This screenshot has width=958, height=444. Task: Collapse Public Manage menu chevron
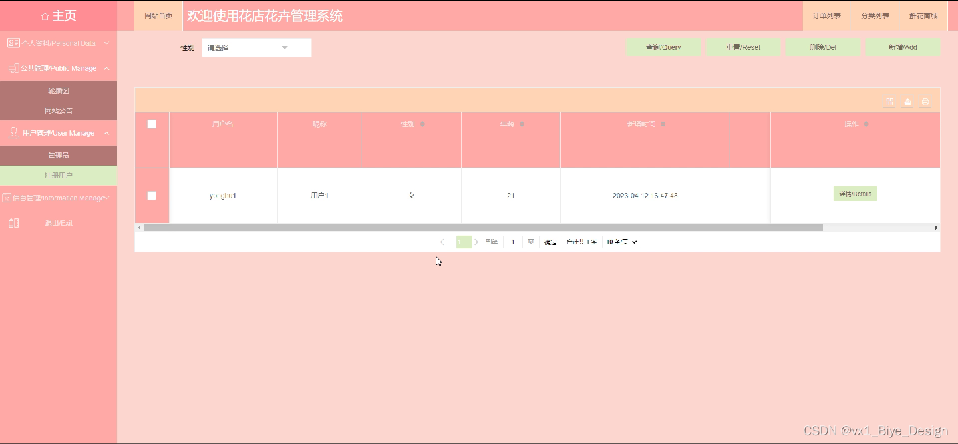(106, 68)
